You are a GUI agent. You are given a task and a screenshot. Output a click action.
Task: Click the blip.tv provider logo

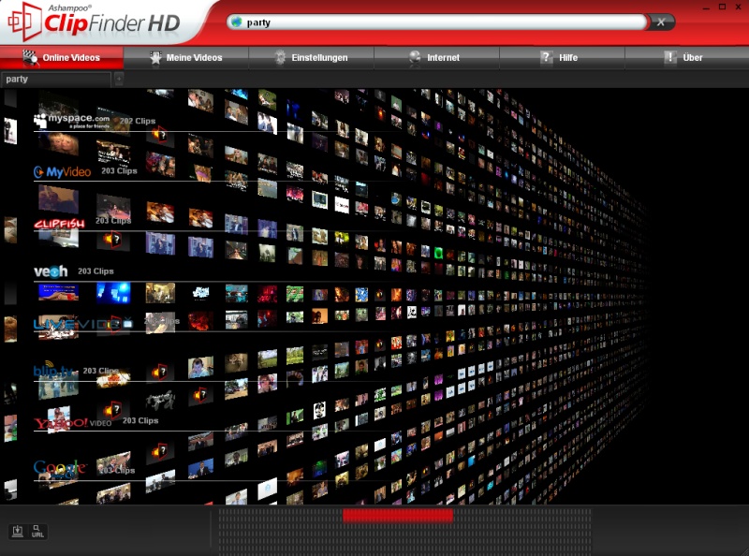click(56, 372)
